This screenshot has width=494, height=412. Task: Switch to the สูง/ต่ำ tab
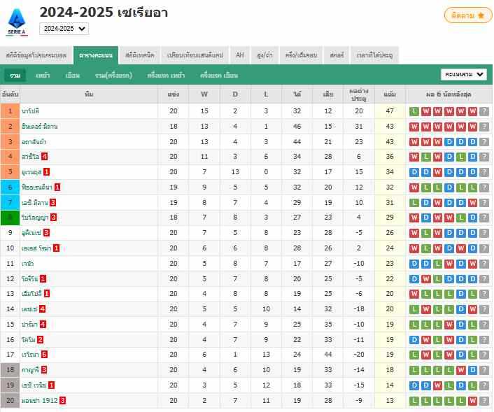[x=264, y=55]
